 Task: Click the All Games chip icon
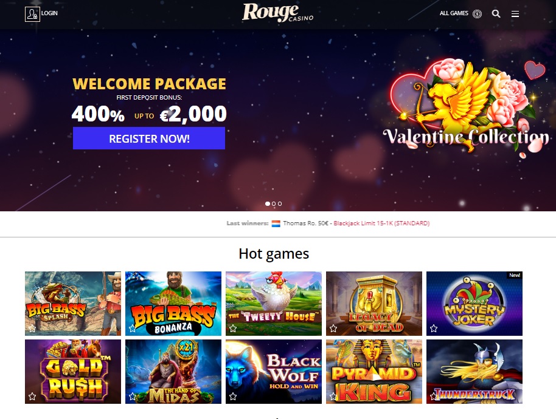[x=478, y=14]
